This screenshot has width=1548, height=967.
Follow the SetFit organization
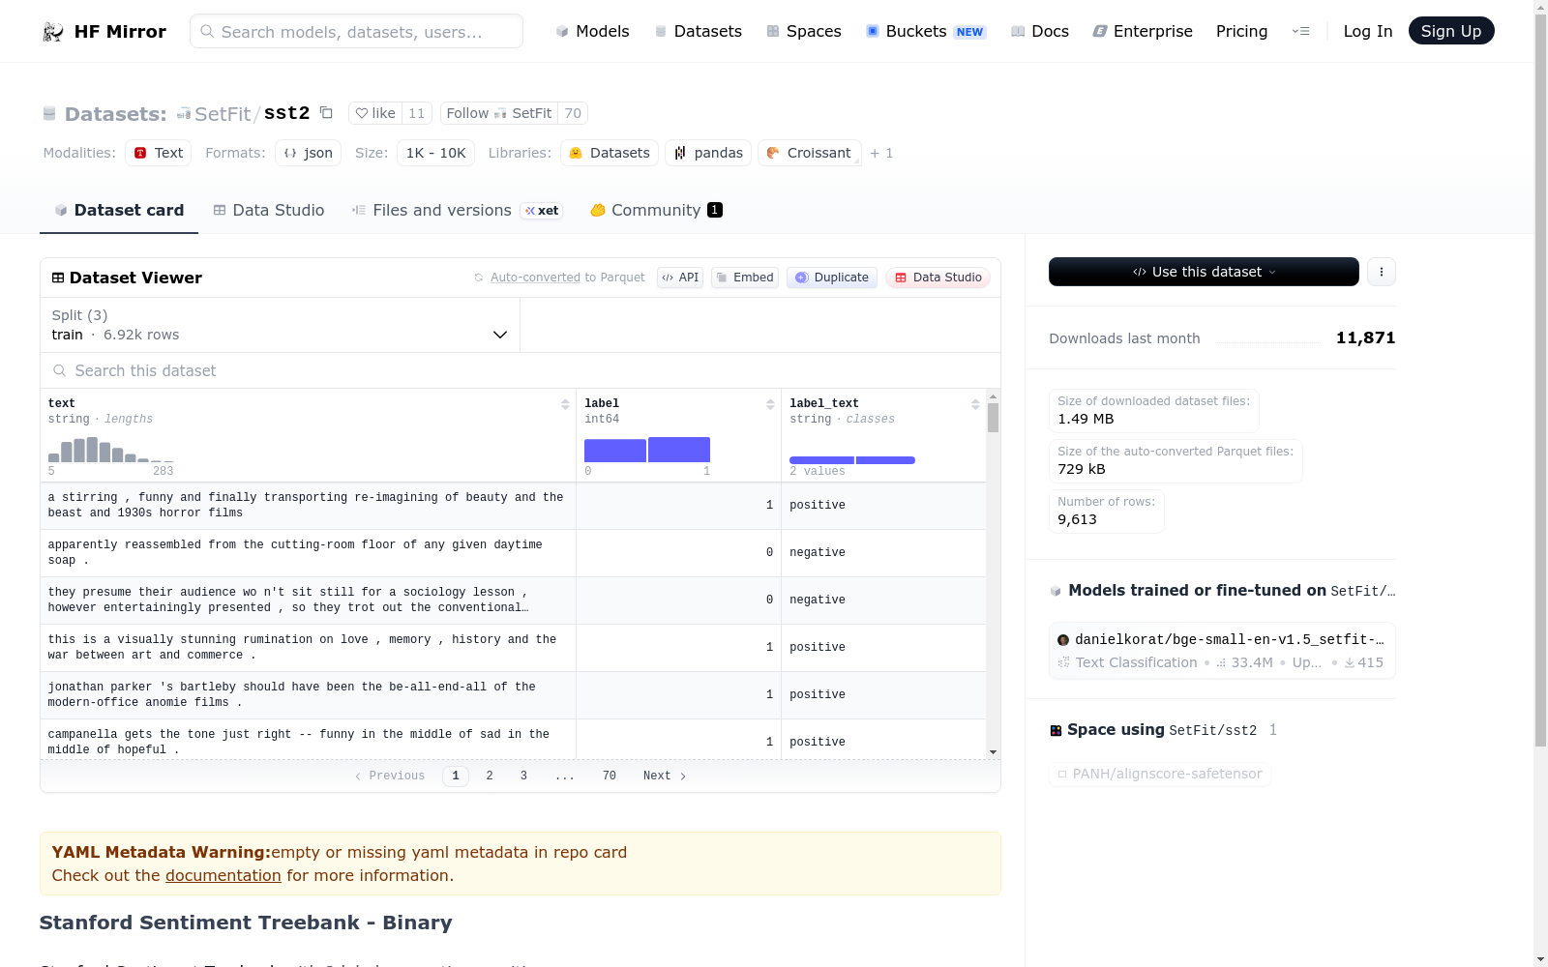pyautogui.click(x=499, y=113)
